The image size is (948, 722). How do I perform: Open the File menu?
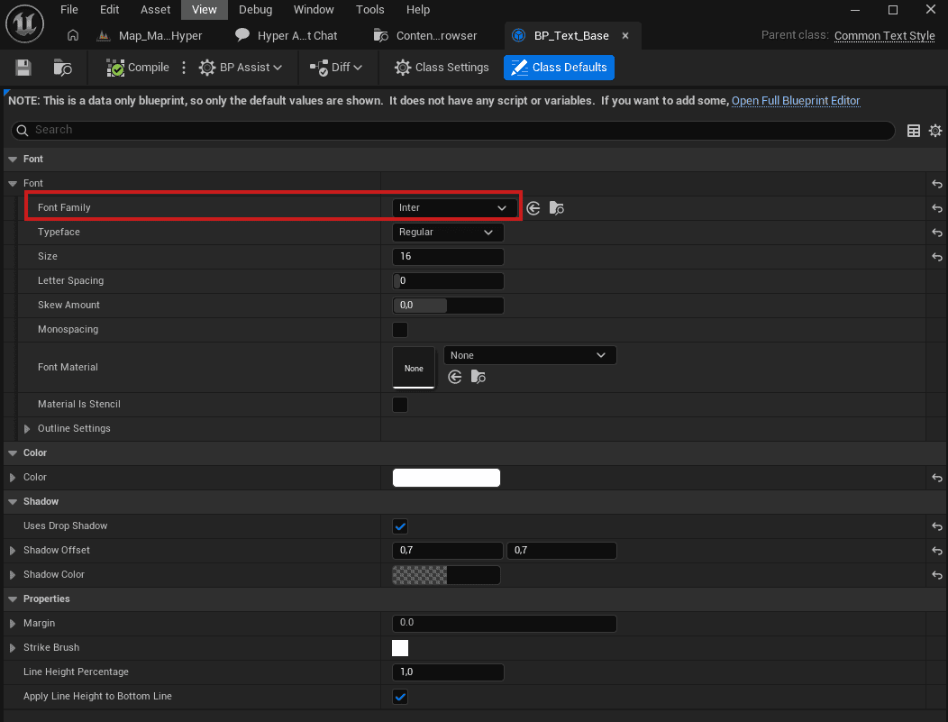[68, 10]
